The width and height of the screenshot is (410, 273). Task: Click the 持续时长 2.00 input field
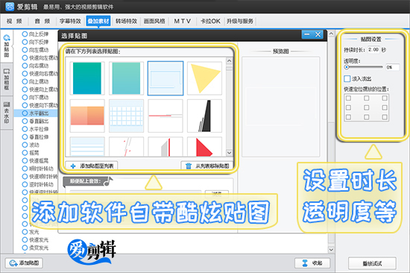tap(373, 50)
